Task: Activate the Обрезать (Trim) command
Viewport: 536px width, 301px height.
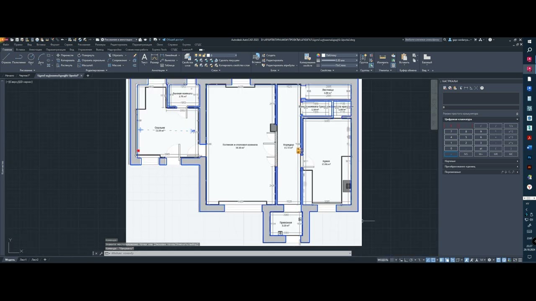Action: tap(115, 55)
